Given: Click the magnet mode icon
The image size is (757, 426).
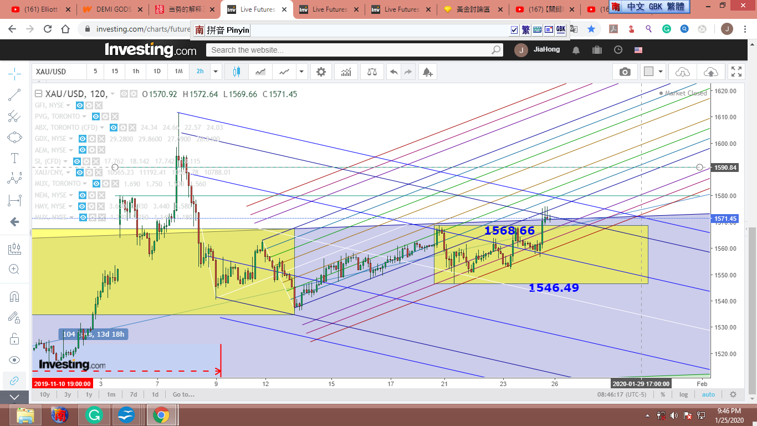Looking at the screenshot, I should [15, 296].
